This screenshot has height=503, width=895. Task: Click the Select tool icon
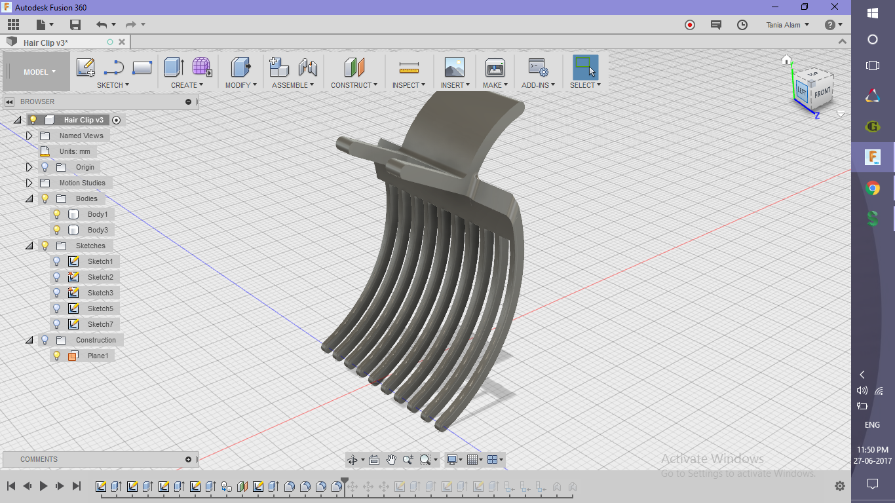point(585,67)
